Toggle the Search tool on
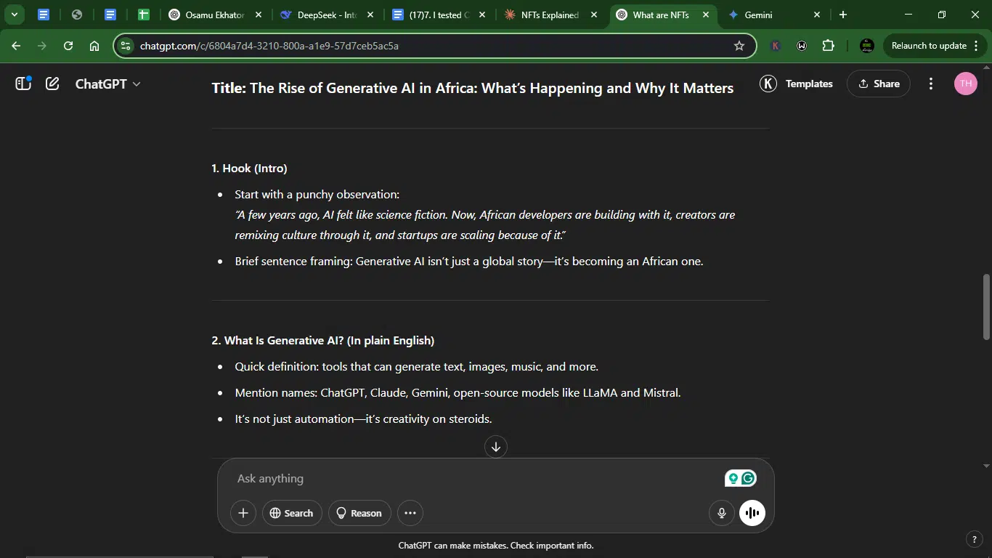The image size is (992, 558). pyautogui.click(x=292, y=513)
